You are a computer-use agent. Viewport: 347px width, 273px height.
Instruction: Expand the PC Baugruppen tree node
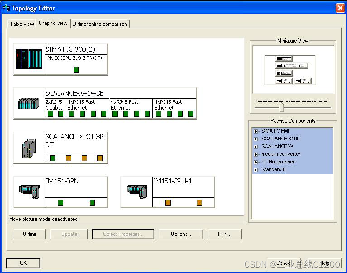(x=255, y=162)
